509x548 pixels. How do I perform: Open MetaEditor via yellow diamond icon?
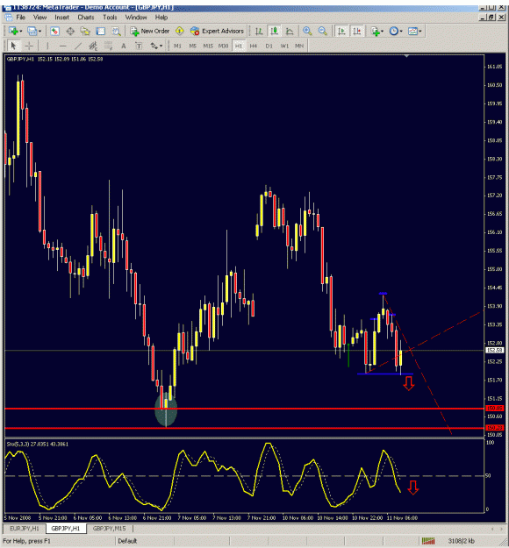[x=179, y=31]
